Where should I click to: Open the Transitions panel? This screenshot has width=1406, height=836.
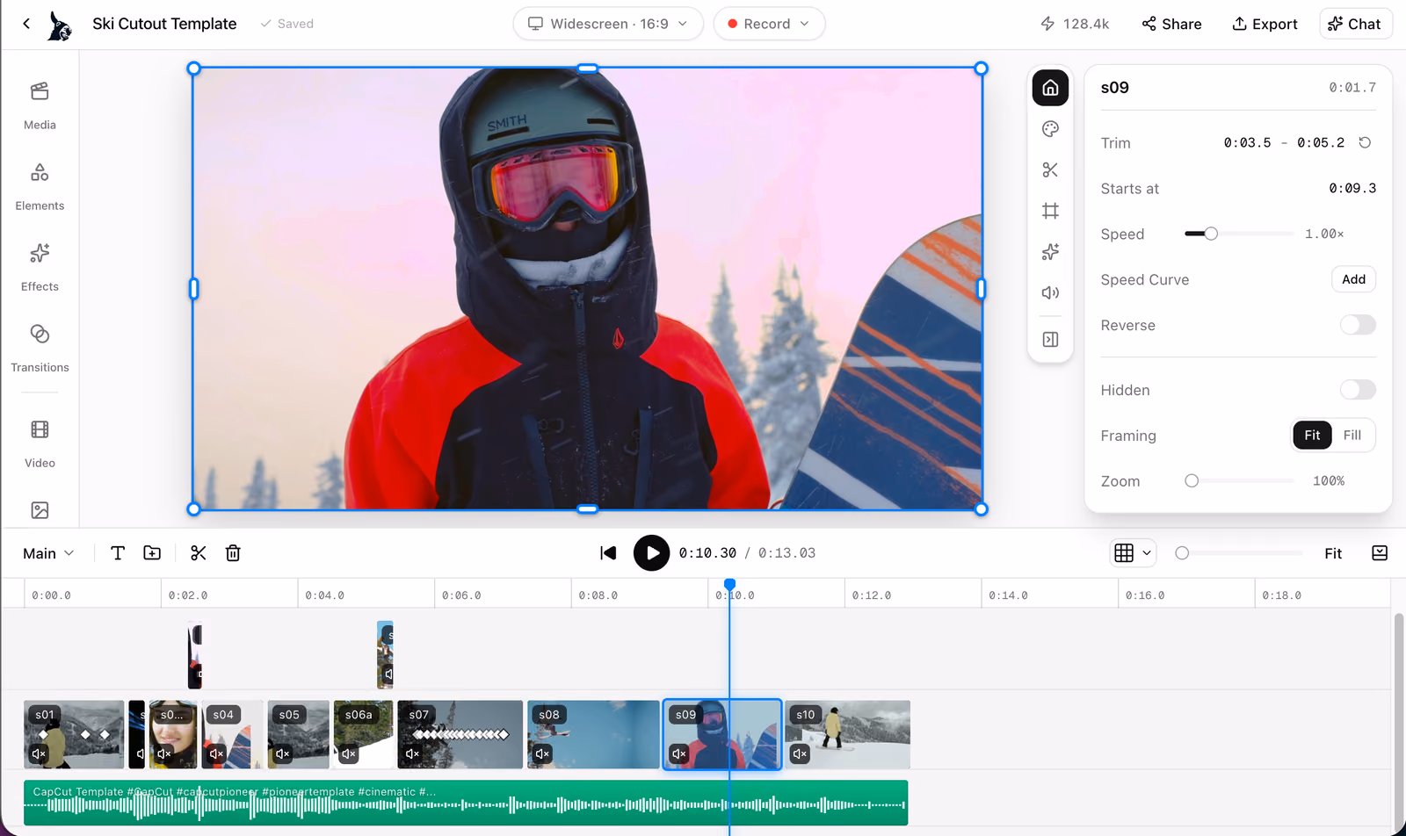point(40,348)
